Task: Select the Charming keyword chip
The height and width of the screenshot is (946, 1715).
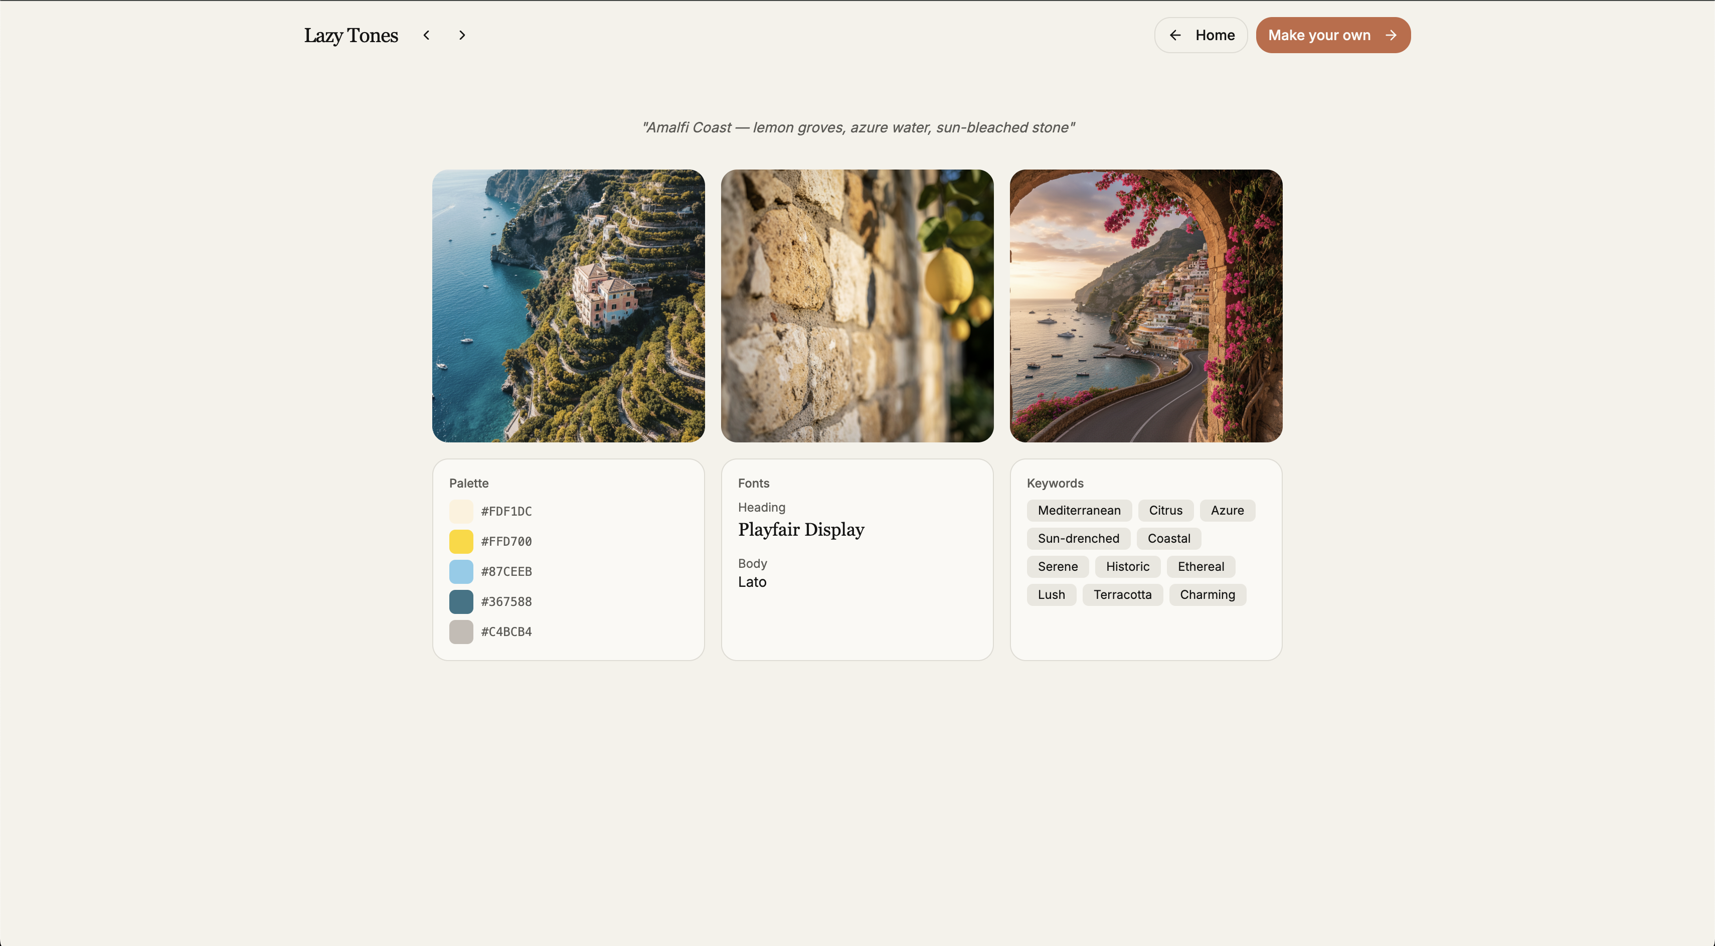Action: pyautogui.click(x=1208, y=594)
